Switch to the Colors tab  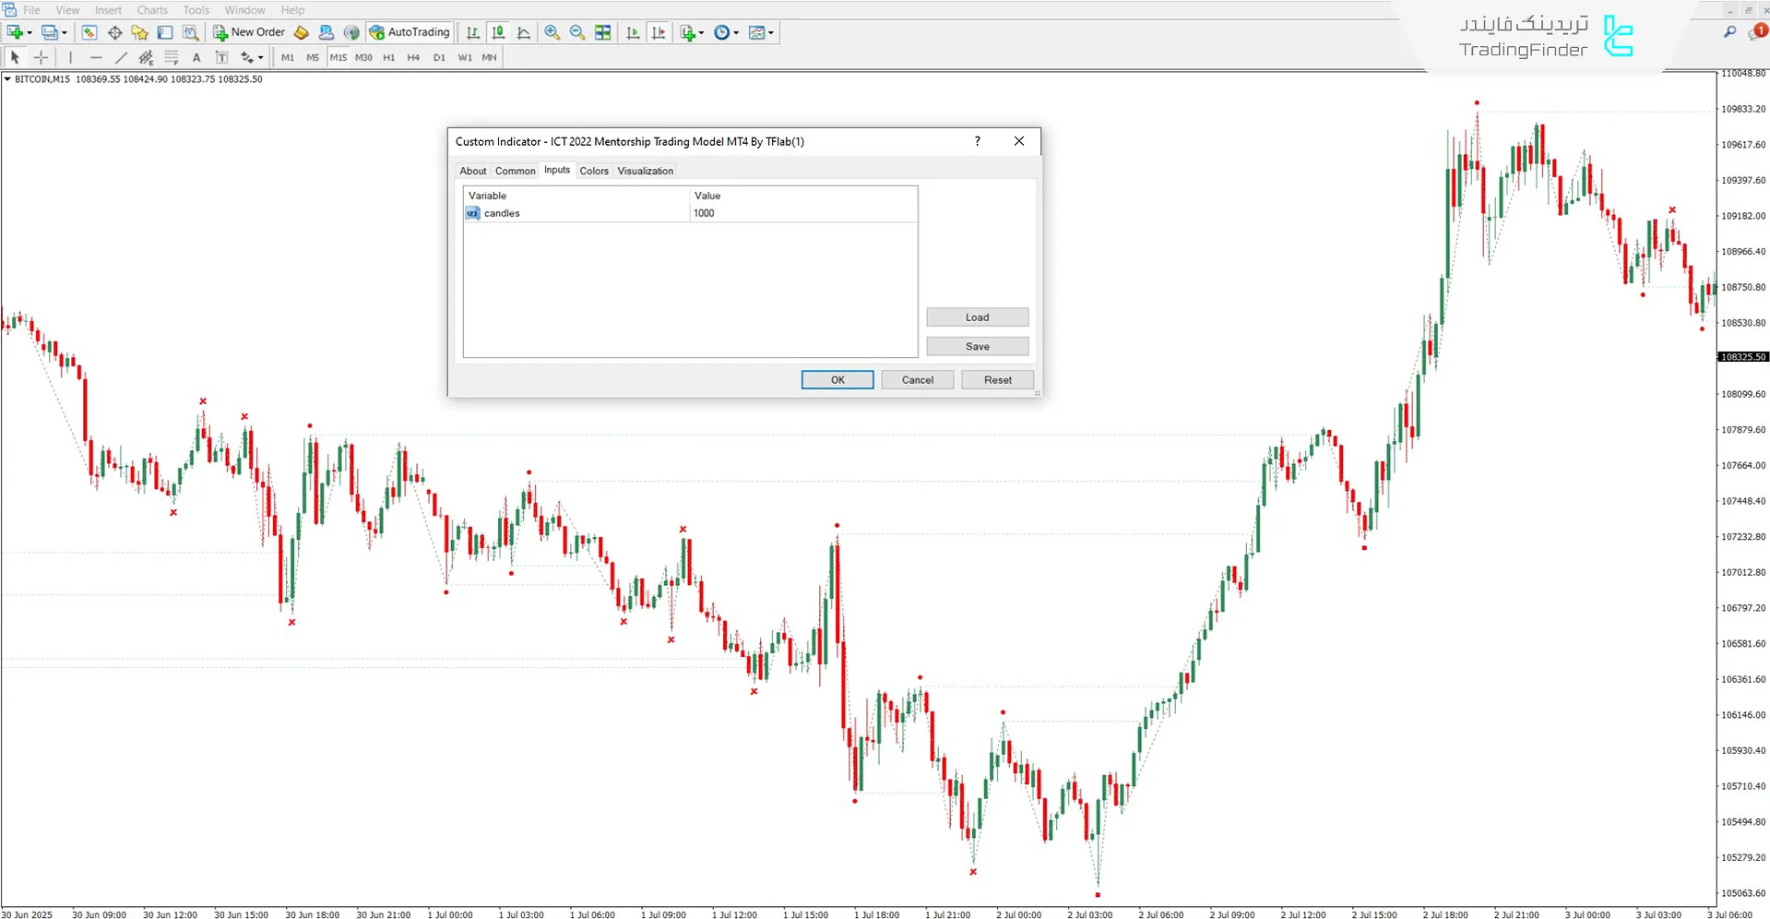[x=593, y=171]
